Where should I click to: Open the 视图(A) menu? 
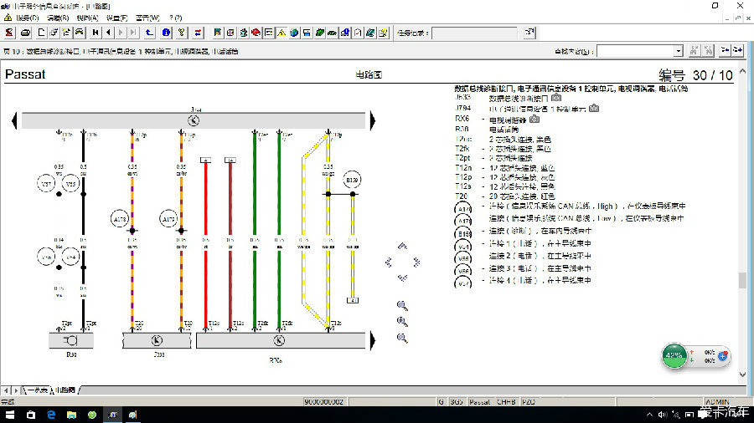tap(87, 18)
